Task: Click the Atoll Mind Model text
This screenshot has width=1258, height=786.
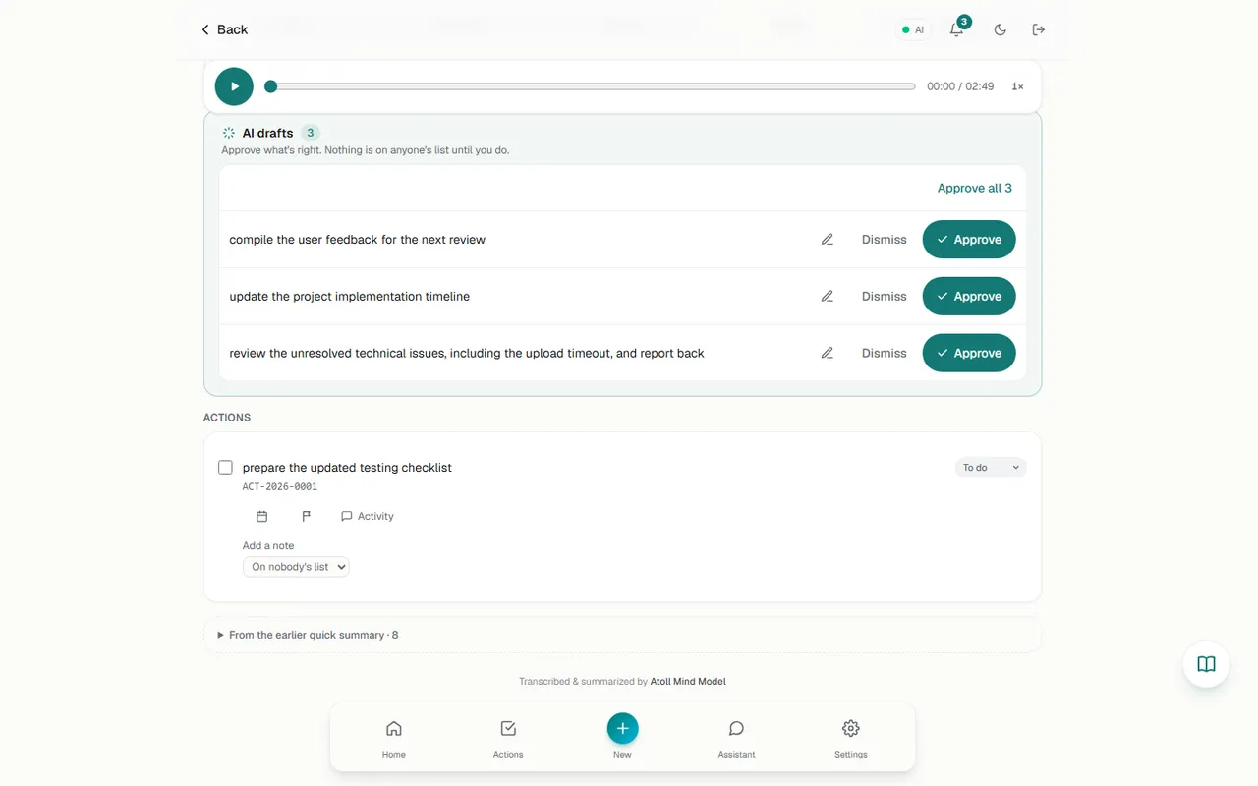Action: point(688,681)
